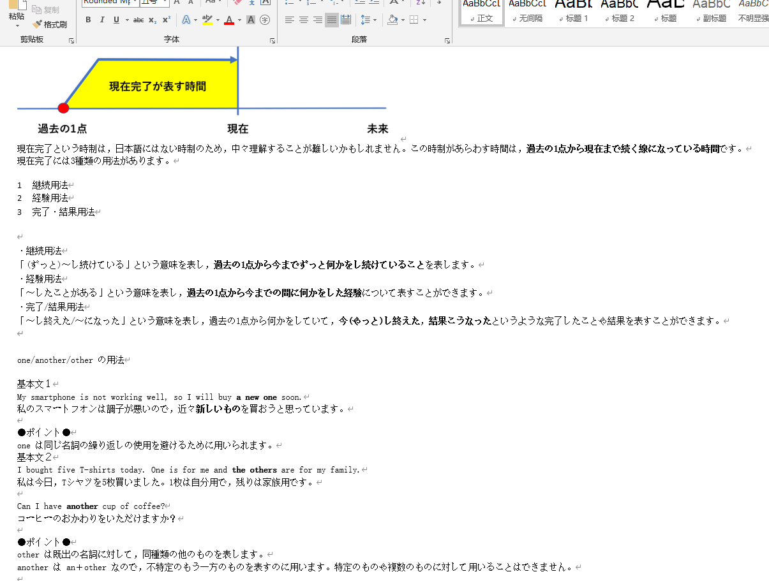The height and width of the screenshot is (581, 769).
Task: Open the Paragraph settings dialog launcher
Action: click(447, 40)
